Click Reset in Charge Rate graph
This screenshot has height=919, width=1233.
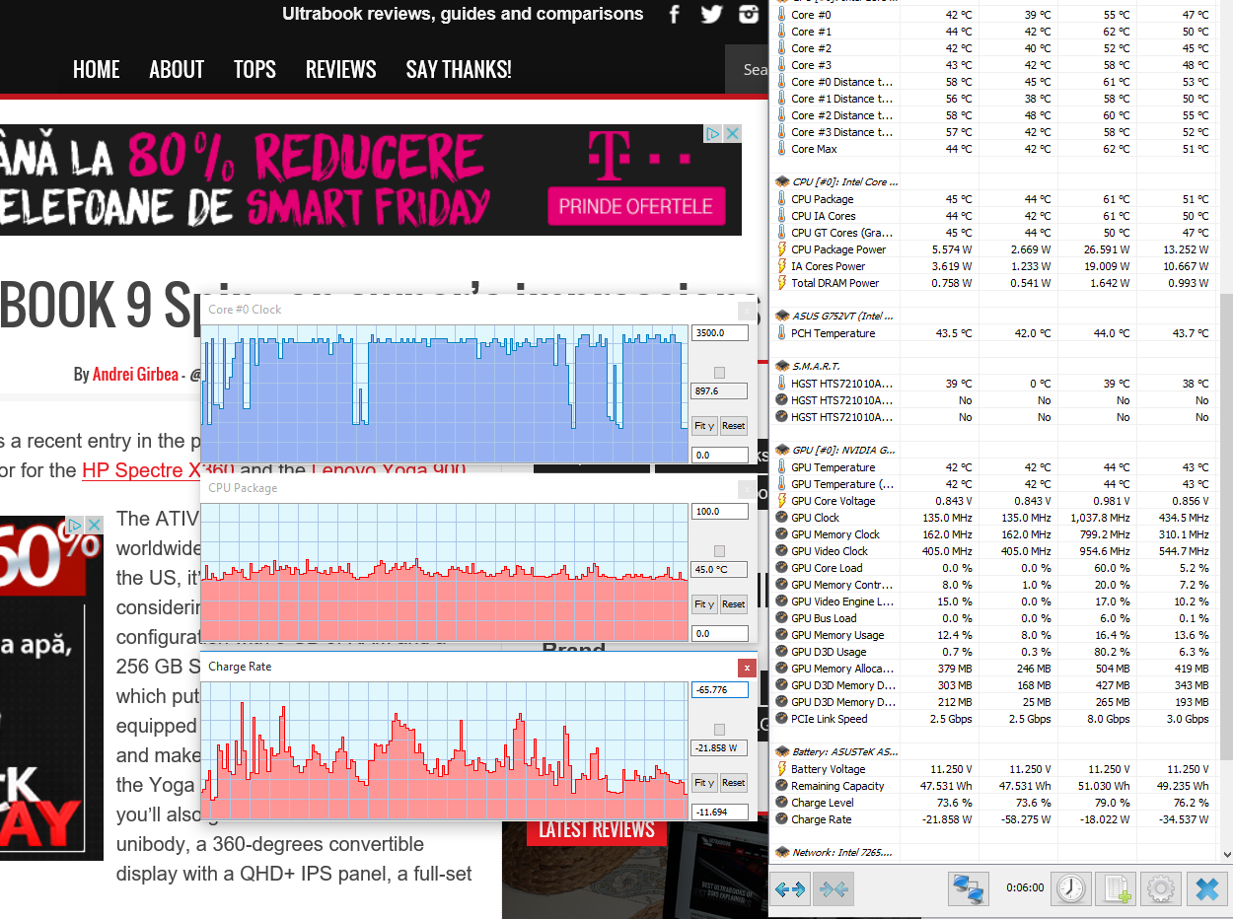[733, 783]
